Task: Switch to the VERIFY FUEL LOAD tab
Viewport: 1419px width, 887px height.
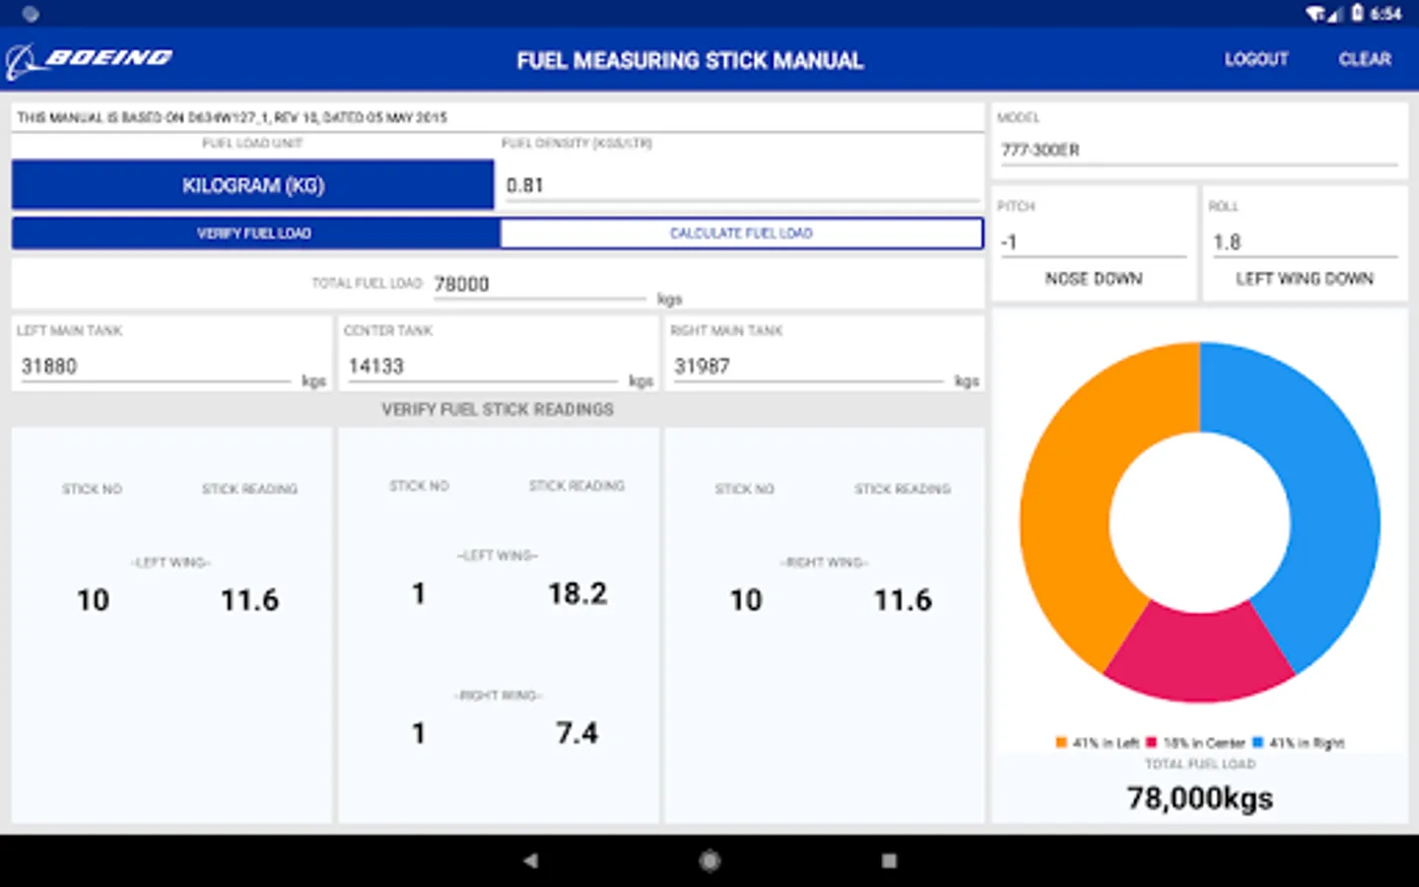Action: click(x=254, y=234)
